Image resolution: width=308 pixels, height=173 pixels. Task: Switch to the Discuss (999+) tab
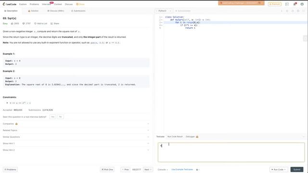click(56, 11)
